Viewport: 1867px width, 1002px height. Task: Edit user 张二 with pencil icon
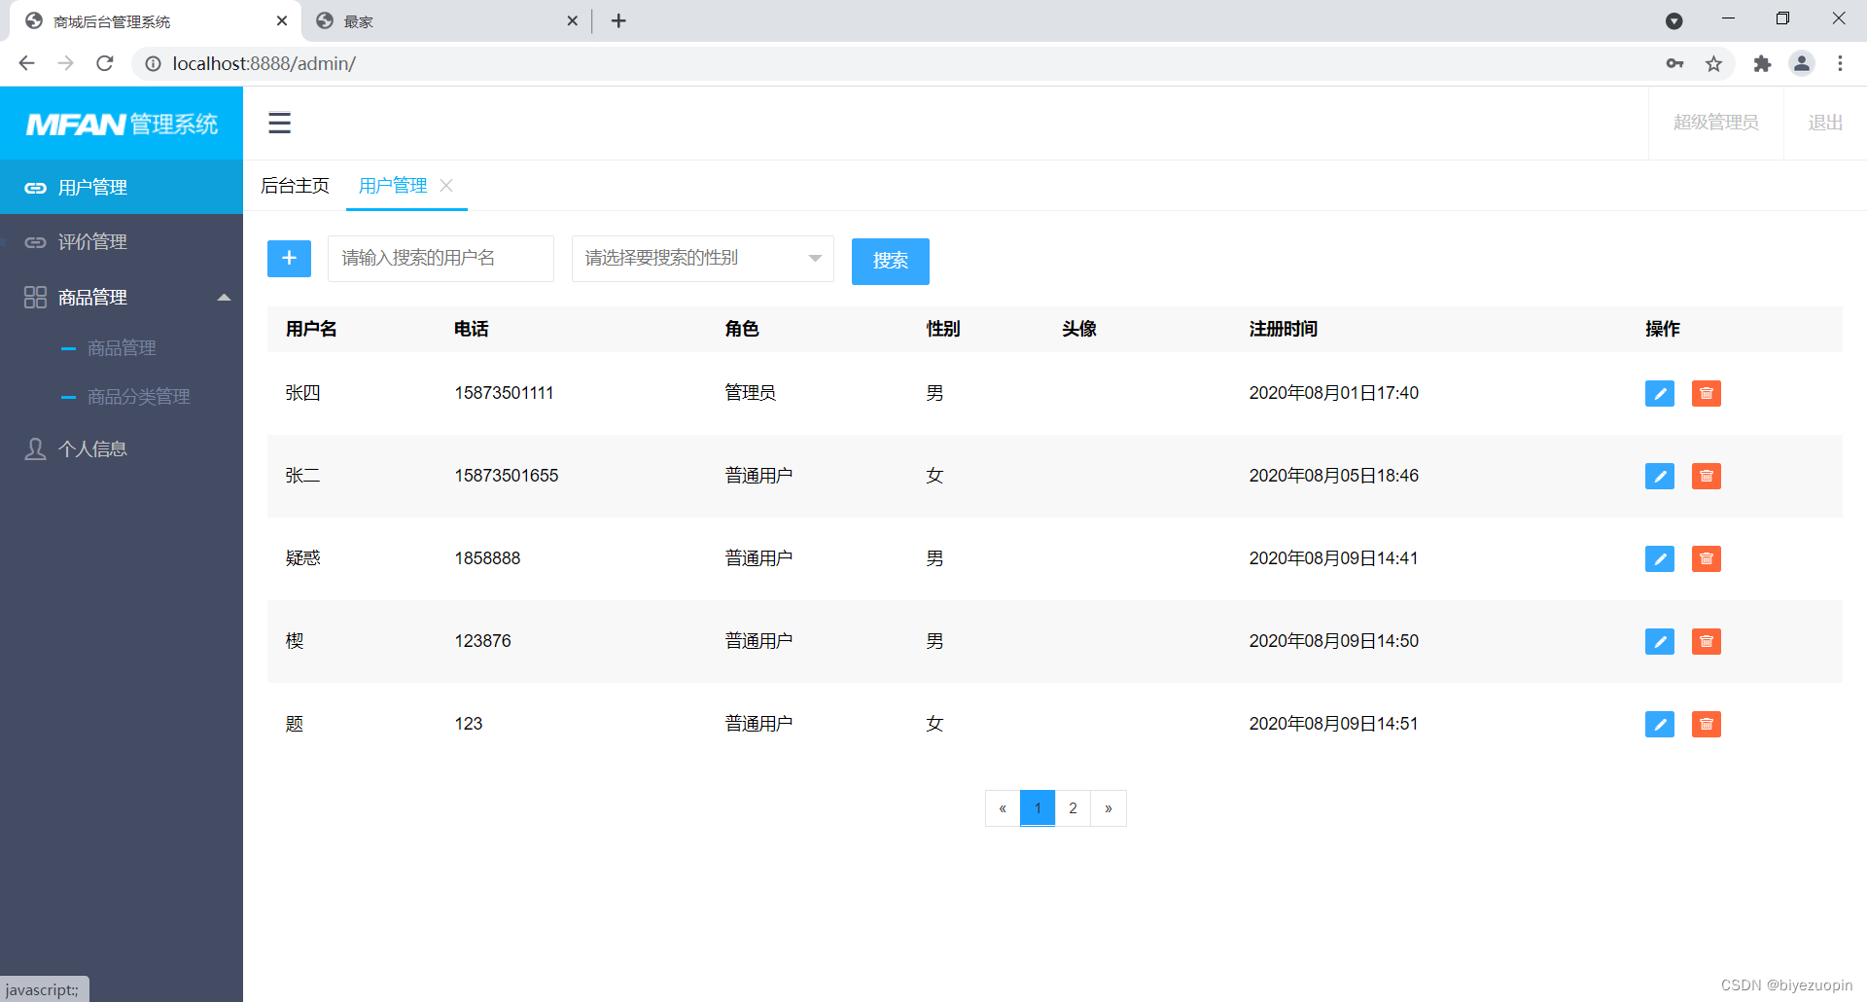[1659, 477]
